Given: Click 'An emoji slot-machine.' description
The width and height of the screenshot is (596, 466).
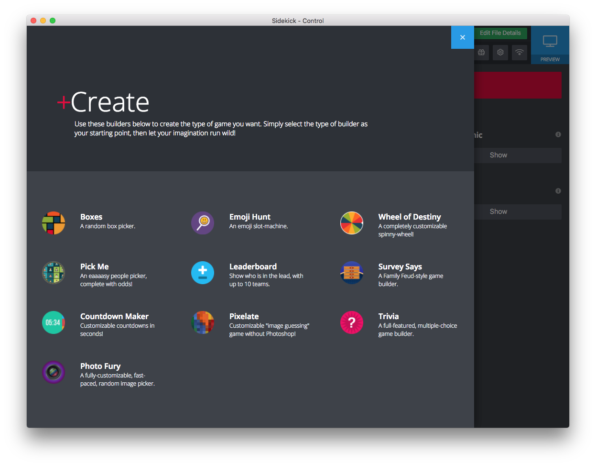Looking at the screenshot, I should coord(259,226).
